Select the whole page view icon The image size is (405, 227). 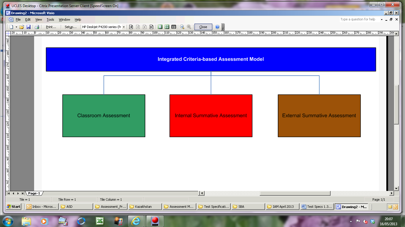[x=167, y=27]
